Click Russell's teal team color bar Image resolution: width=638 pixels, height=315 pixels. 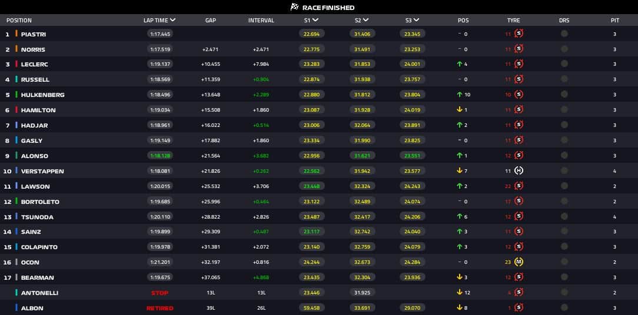pos(16,79)
